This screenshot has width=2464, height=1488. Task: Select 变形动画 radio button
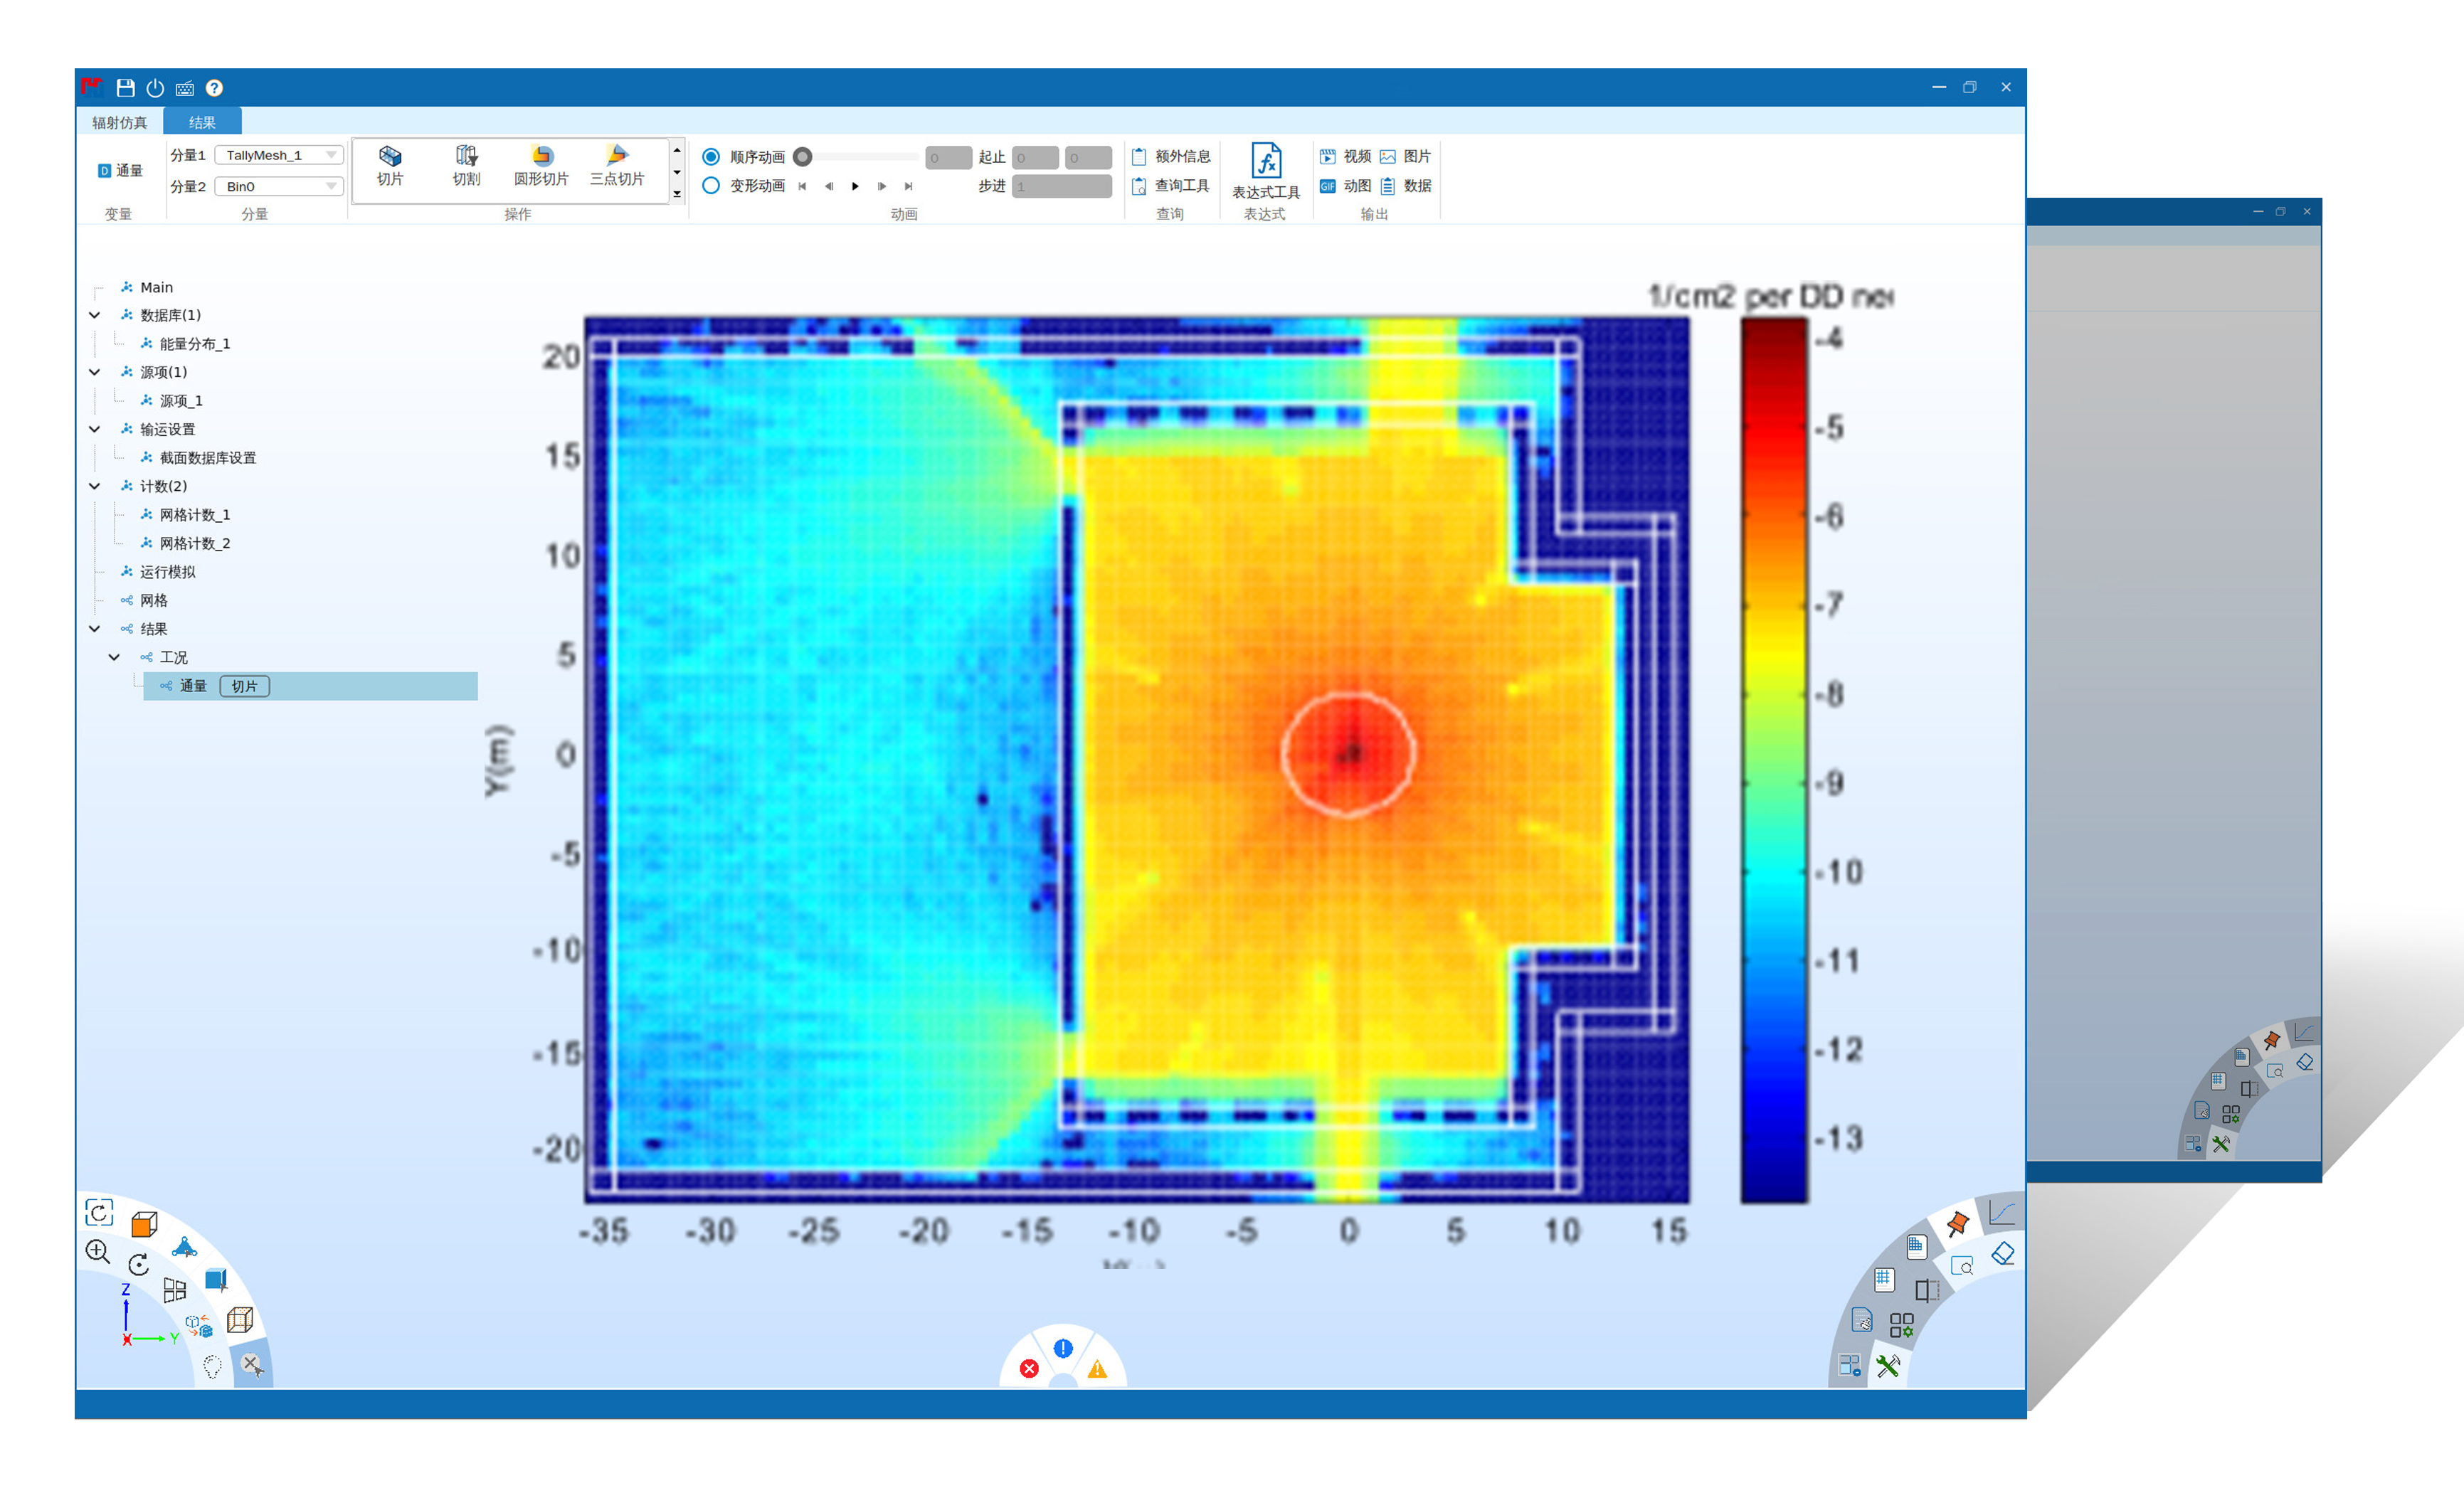point(711,186)
